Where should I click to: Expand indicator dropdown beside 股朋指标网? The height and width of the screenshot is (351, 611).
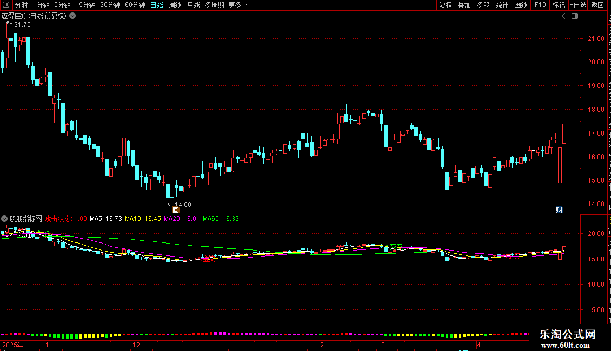click(x=4, y=219)
